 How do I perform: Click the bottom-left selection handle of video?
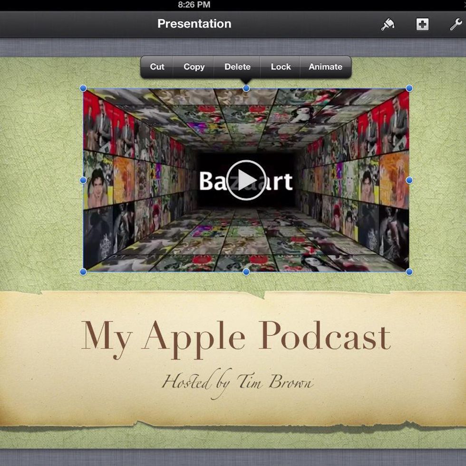pos(83,272)
